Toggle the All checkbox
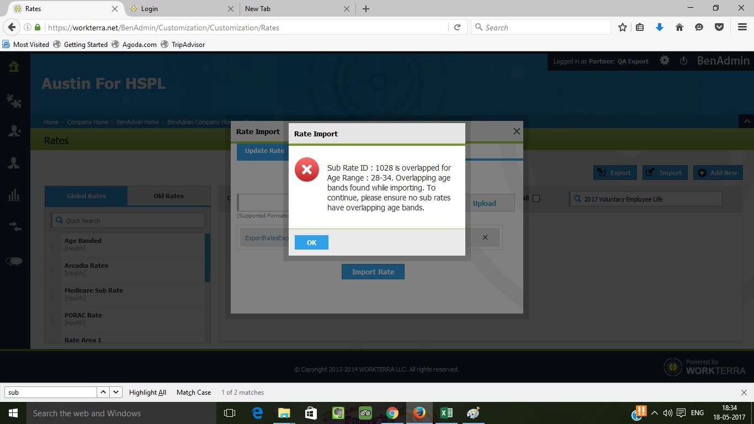Image resolution: width=754 pixels, height=424 pixels. 536,199
